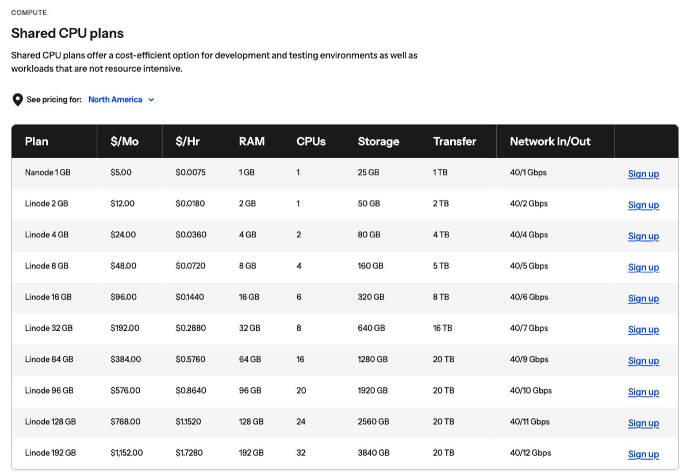Sign up for the Nanode 1 GB plan
The width and height of the screenshot is (690, 474).
point(643,174)
